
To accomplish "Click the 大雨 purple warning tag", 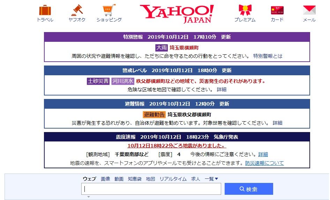I will point(162,48).
